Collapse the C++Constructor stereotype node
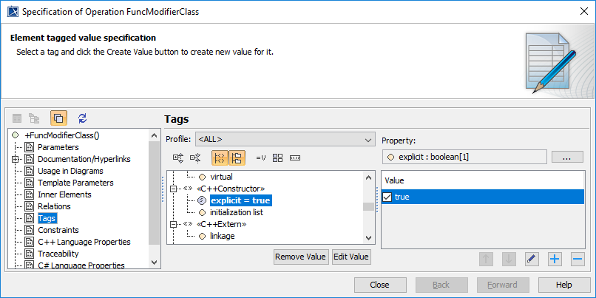 174,189
